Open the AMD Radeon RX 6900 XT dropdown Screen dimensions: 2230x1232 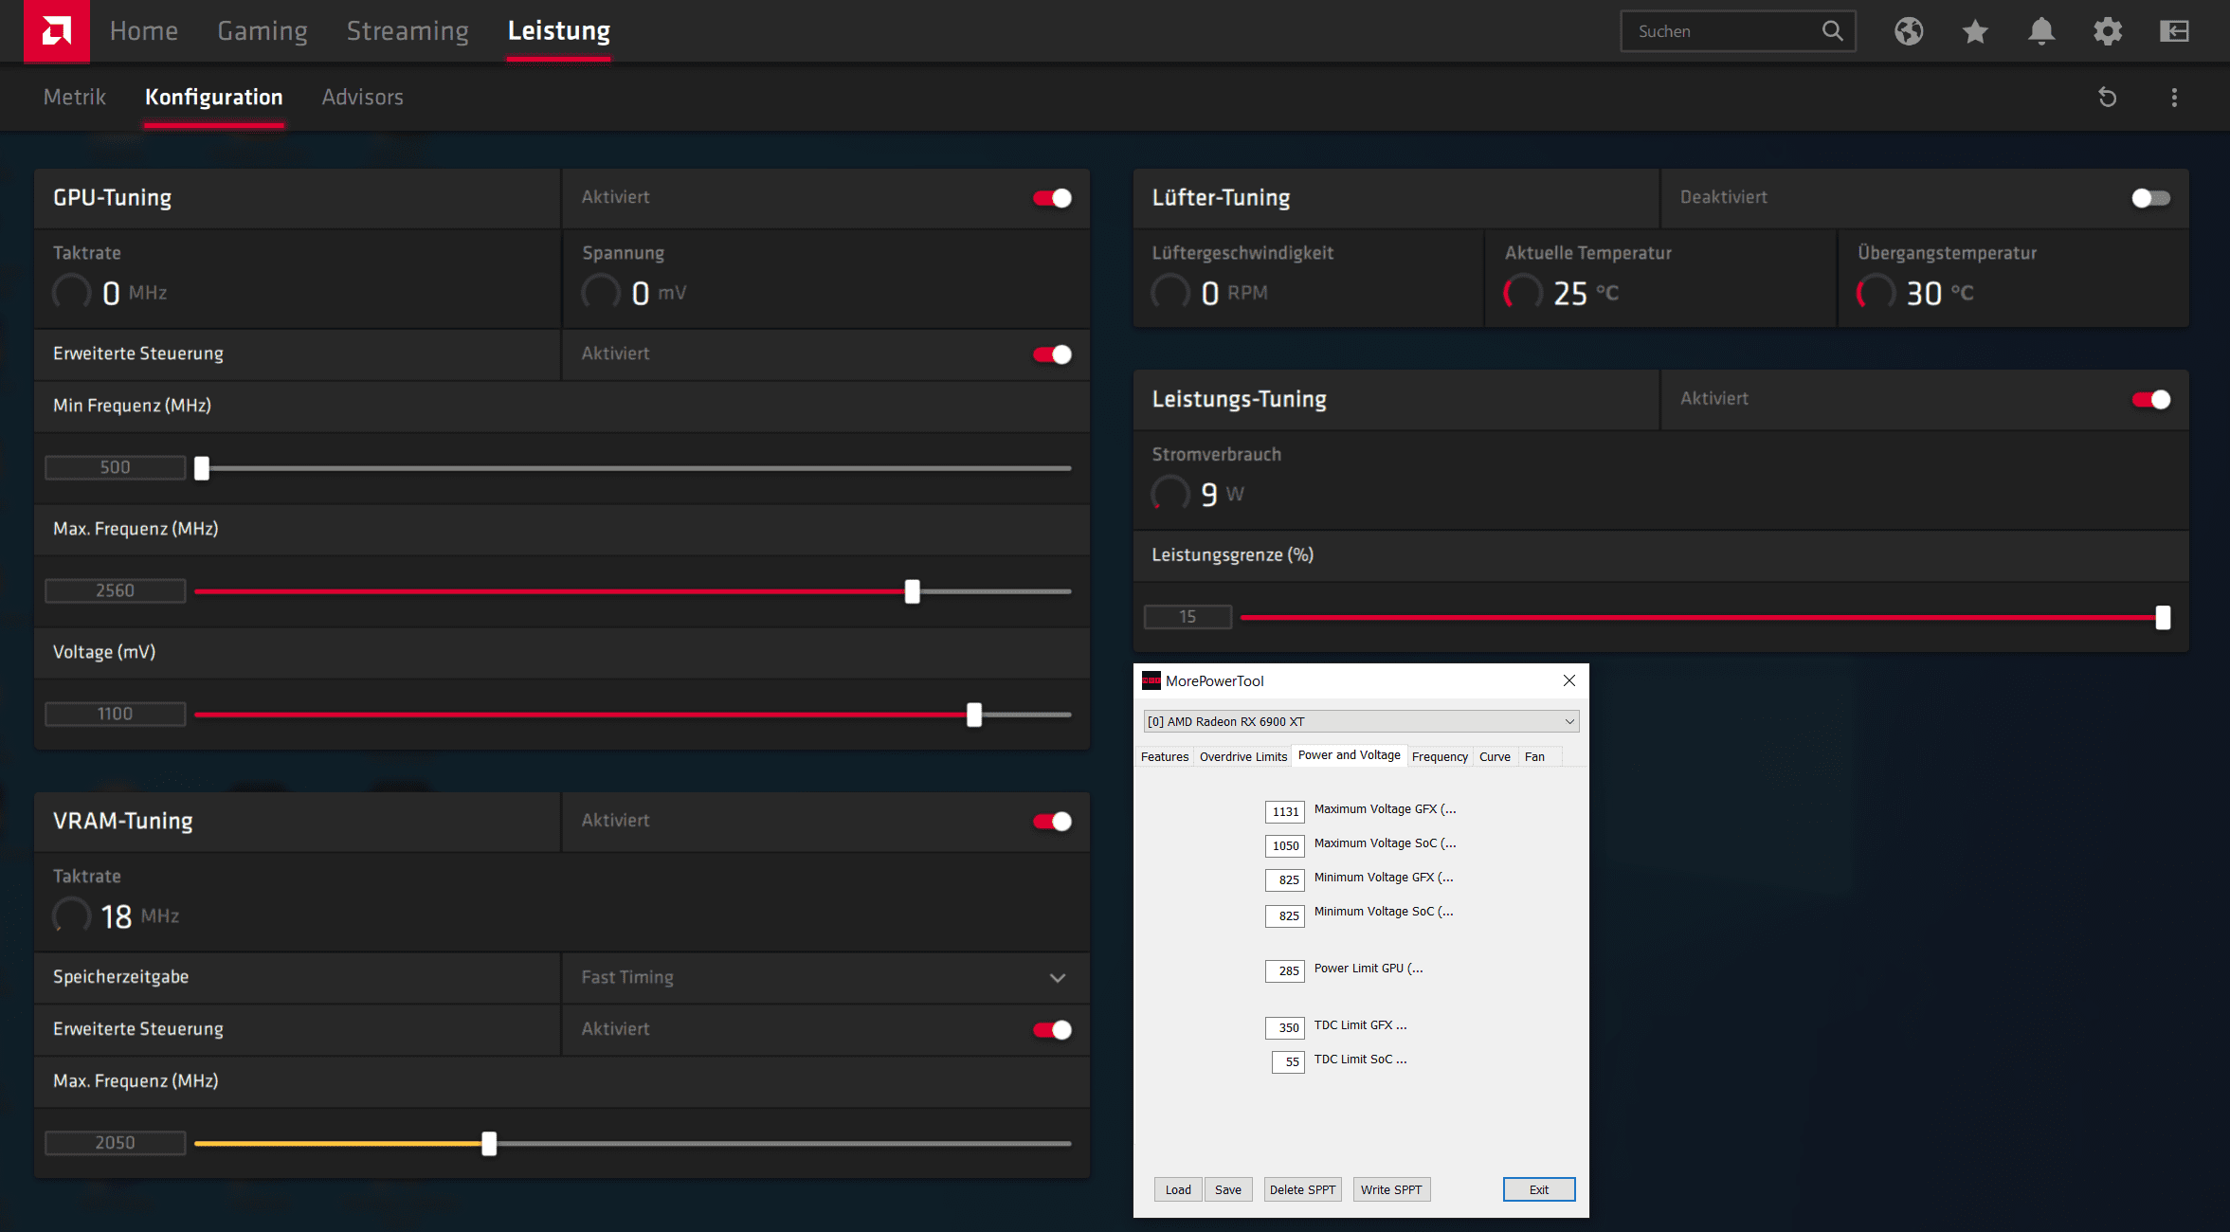[1360, 721]
